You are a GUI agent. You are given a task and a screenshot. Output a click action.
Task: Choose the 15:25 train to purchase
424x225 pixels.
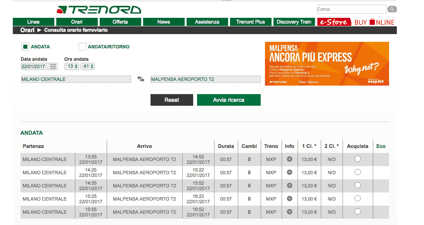pyautogui.click(x=358, y=199)
